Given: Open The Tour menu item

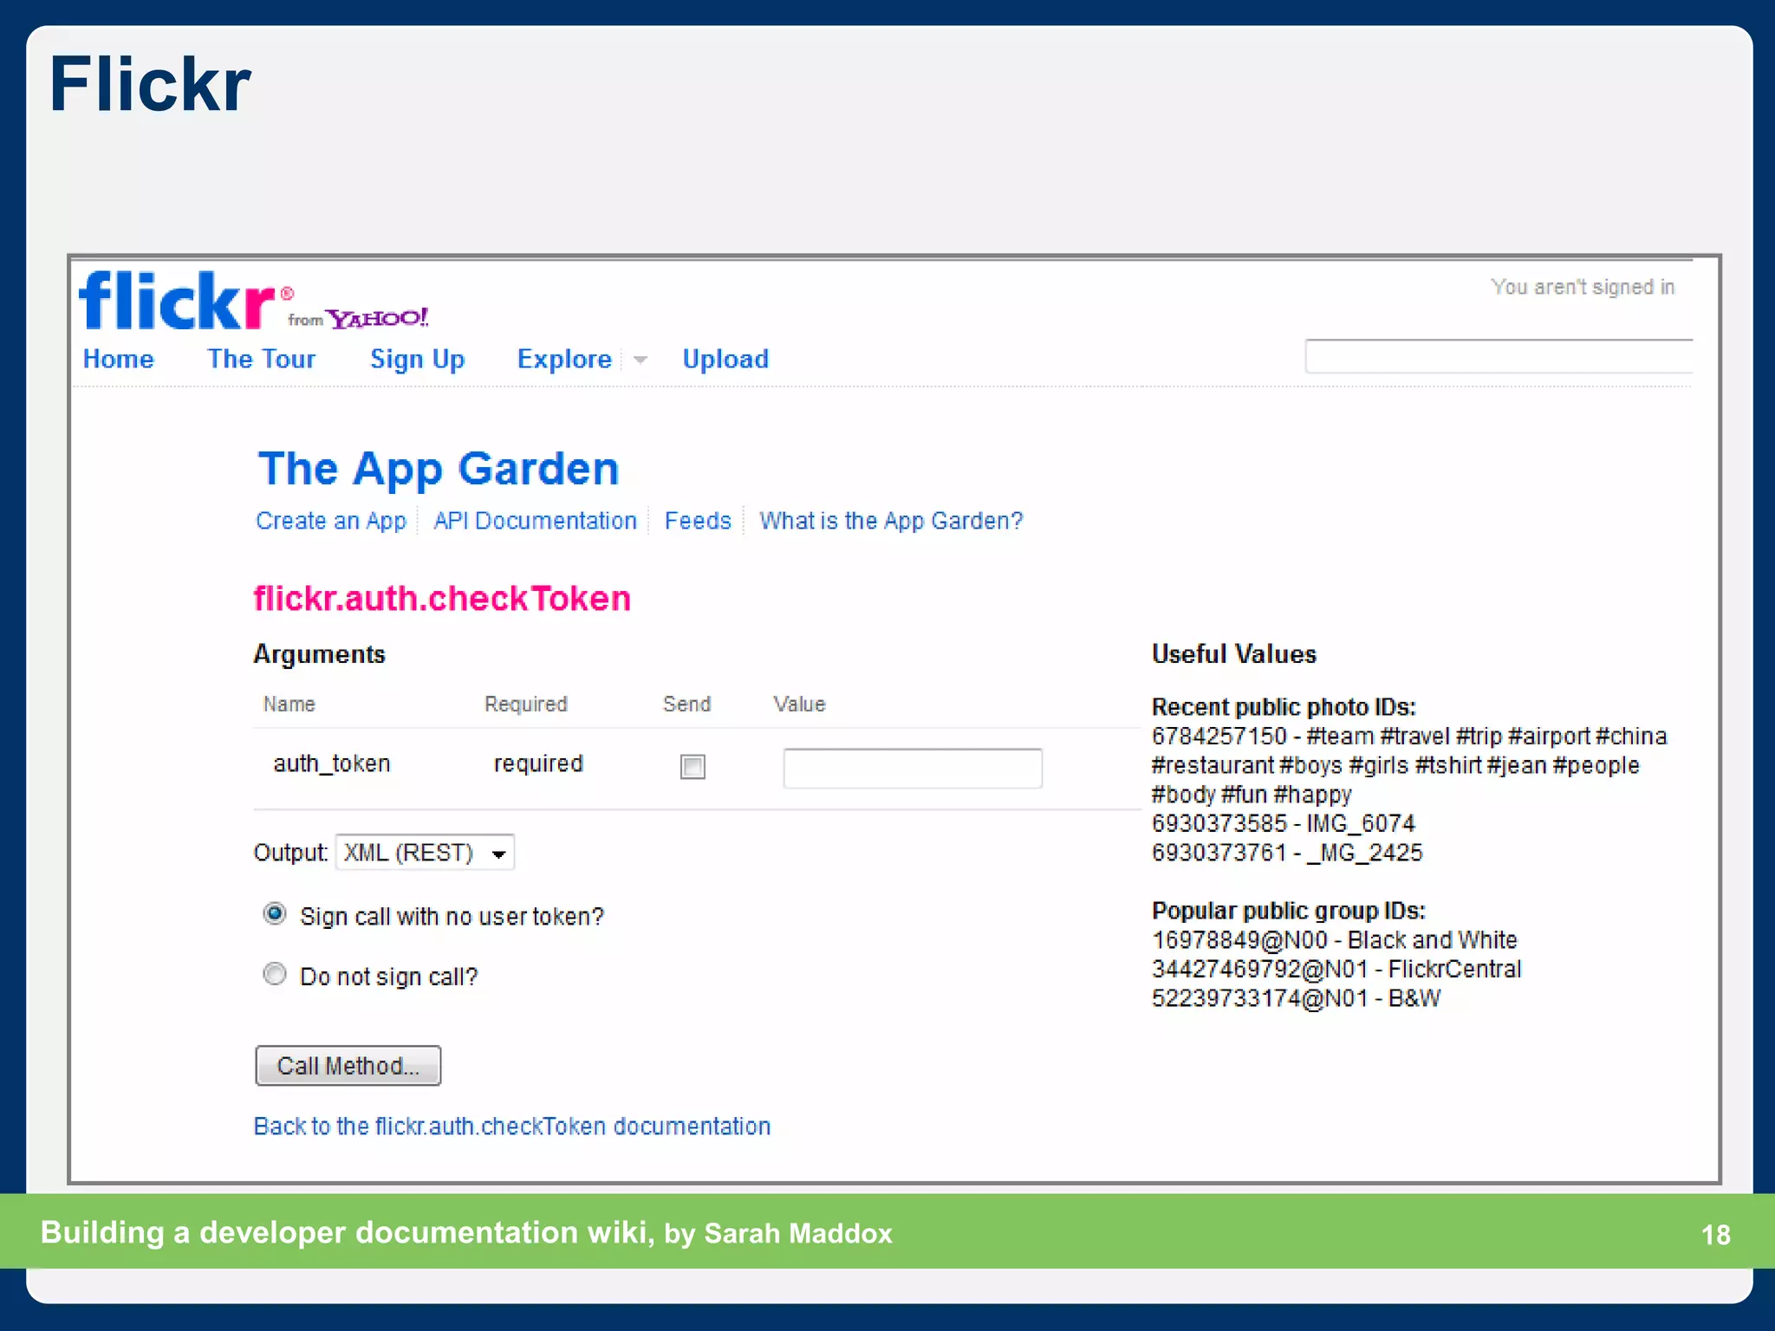Looking at the screenshot, I should click(x=261, y=360).
